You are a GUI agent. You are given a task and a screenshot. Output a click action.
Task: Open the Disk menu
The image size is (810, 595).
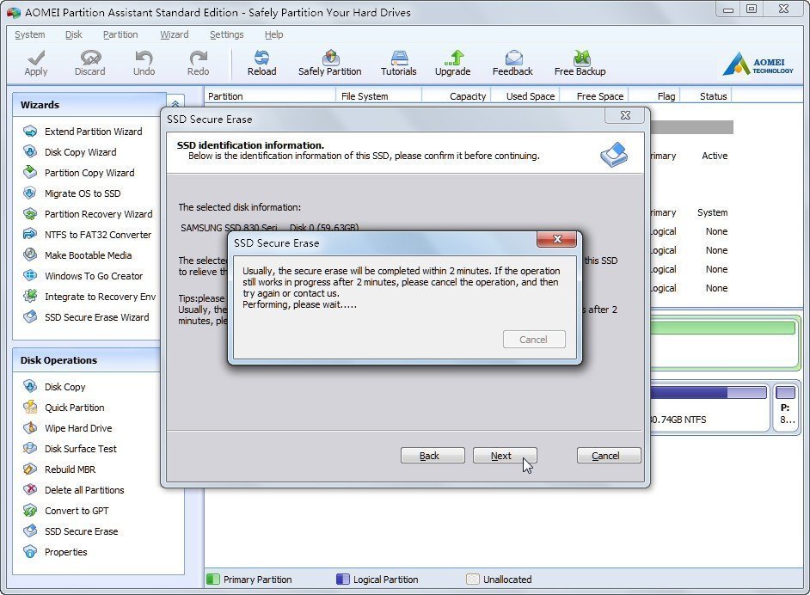[73, 34]
